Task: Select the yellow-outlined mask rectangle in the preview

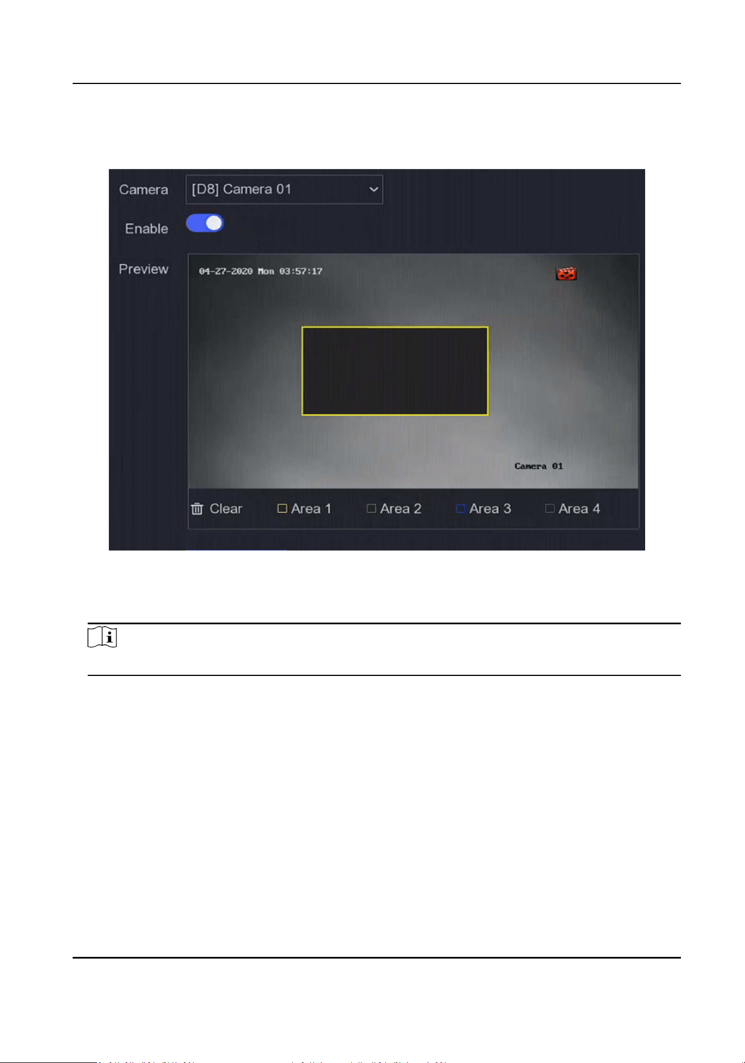Action: tap(395, 371)
